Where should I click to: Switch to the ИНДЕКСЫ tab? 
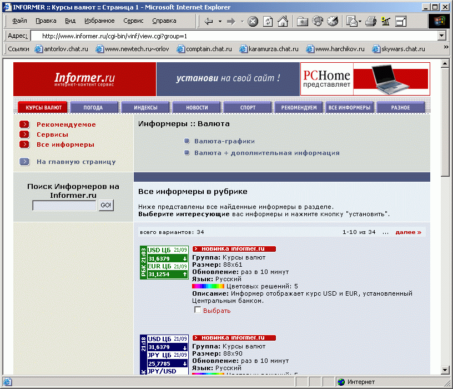point(145,107)
